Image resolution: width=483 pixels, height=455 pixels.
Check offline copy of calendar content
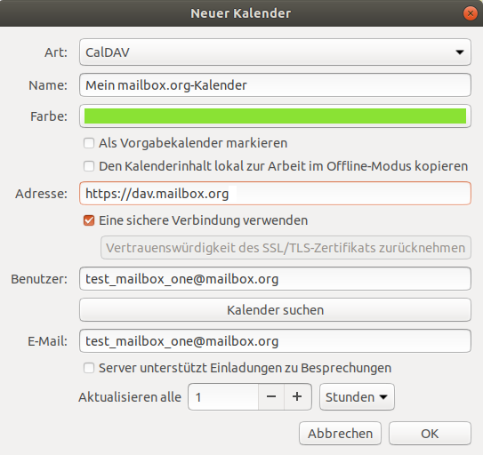point(89,166)
